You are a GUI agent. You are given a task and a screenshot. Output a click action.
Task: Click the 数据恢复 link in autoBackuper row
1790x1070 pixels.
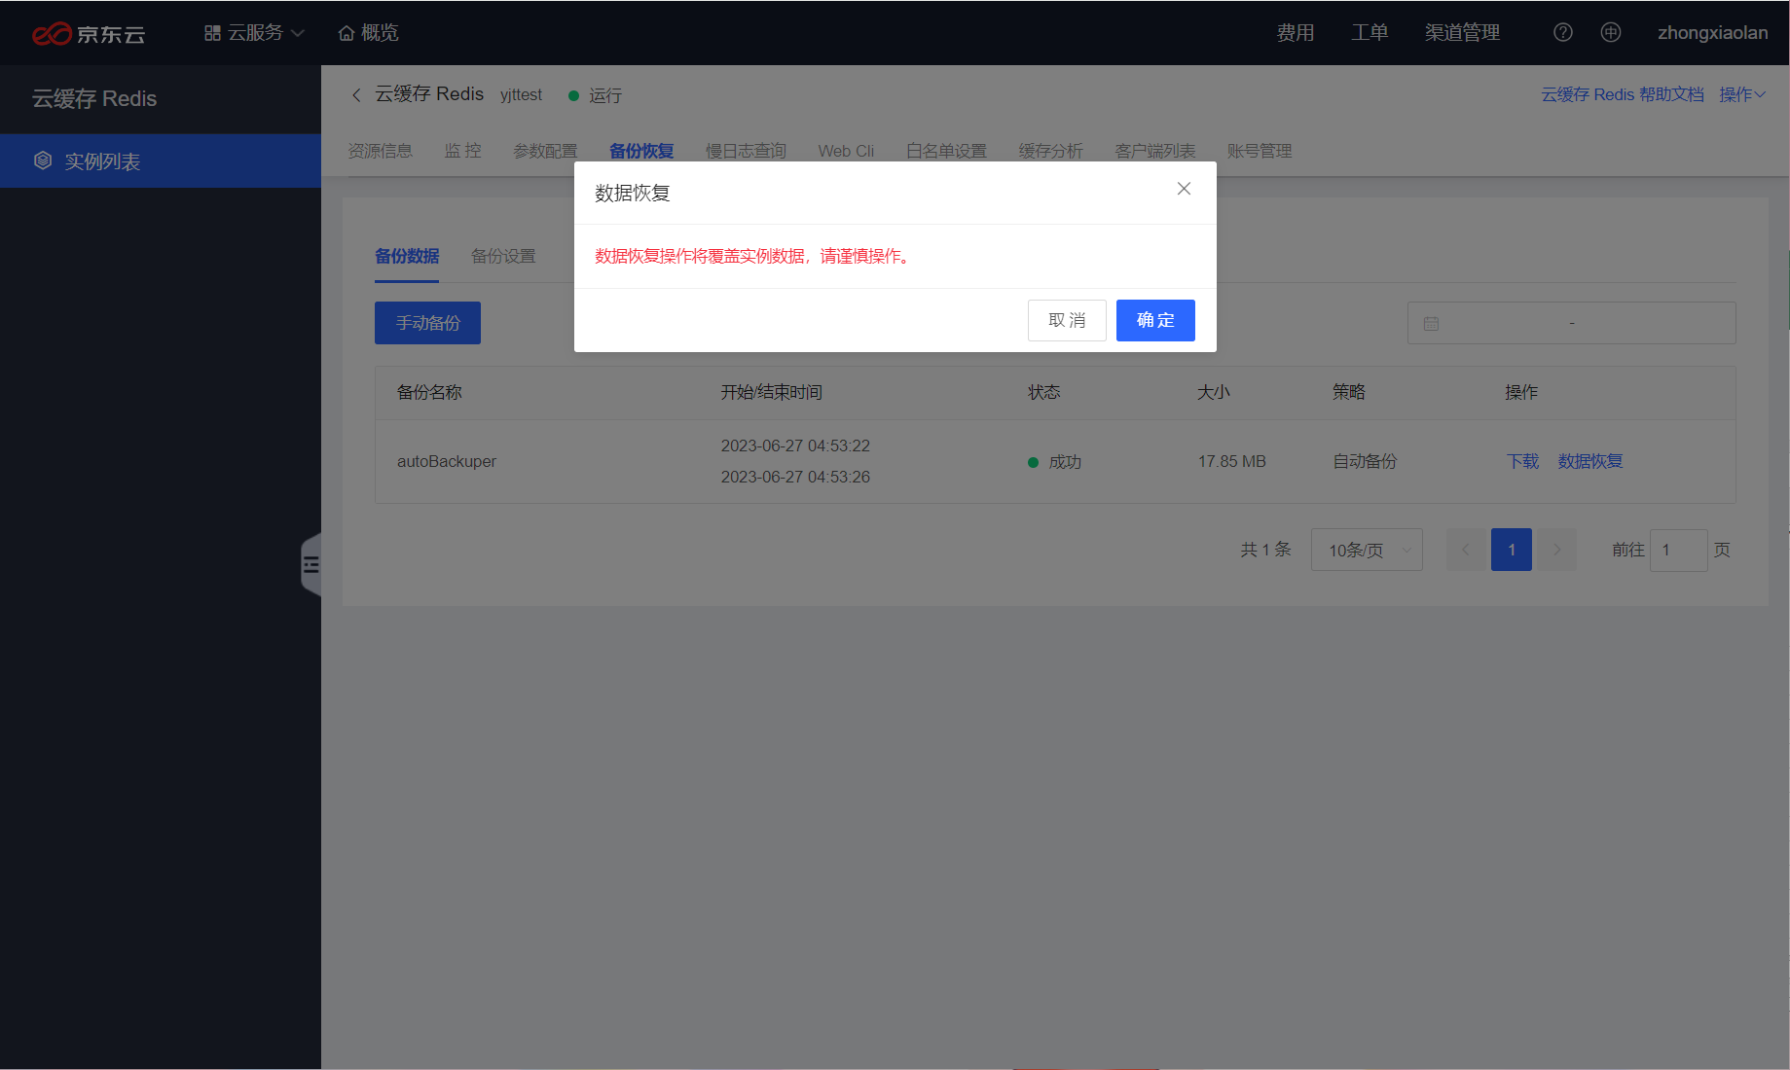click(x=1590, y=461)
